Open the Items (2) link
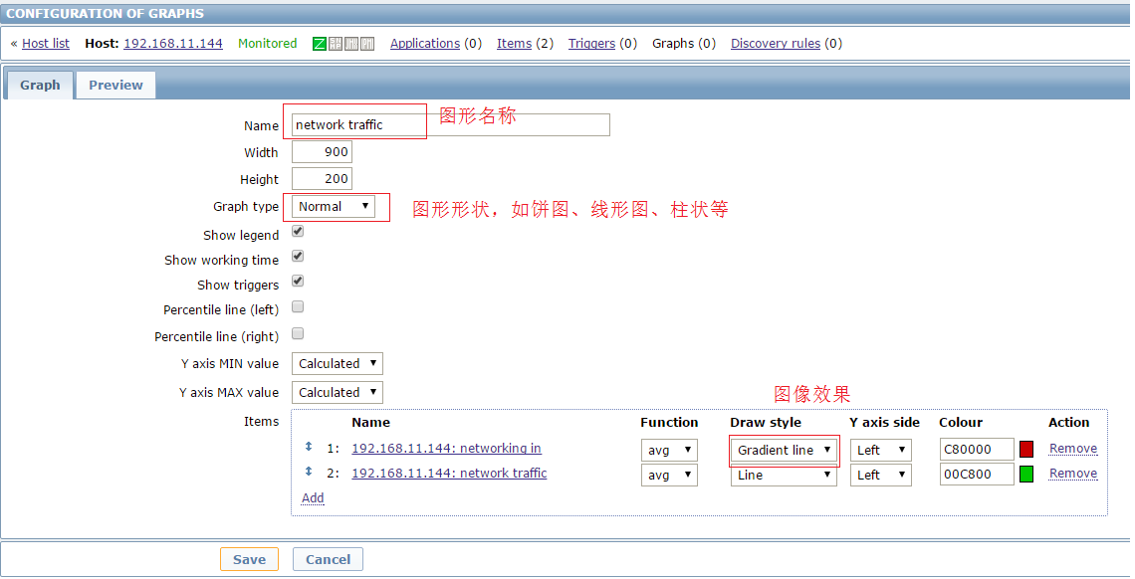The width and height of the screenshot is (1135, 579). (514, 44)
